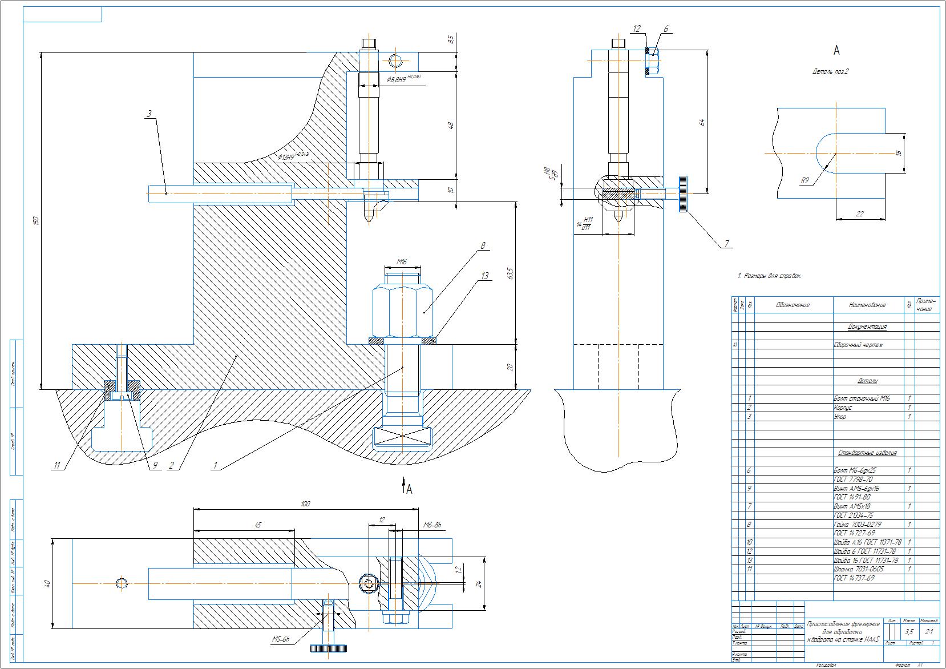946x669 pixels.
Task: Select the 'Корпус' row in parts table
Action: coord(842,408)
